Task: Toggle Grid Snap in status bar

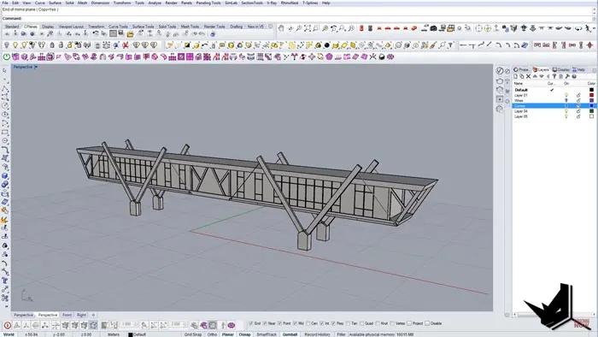Action: (x=192, y=334)
